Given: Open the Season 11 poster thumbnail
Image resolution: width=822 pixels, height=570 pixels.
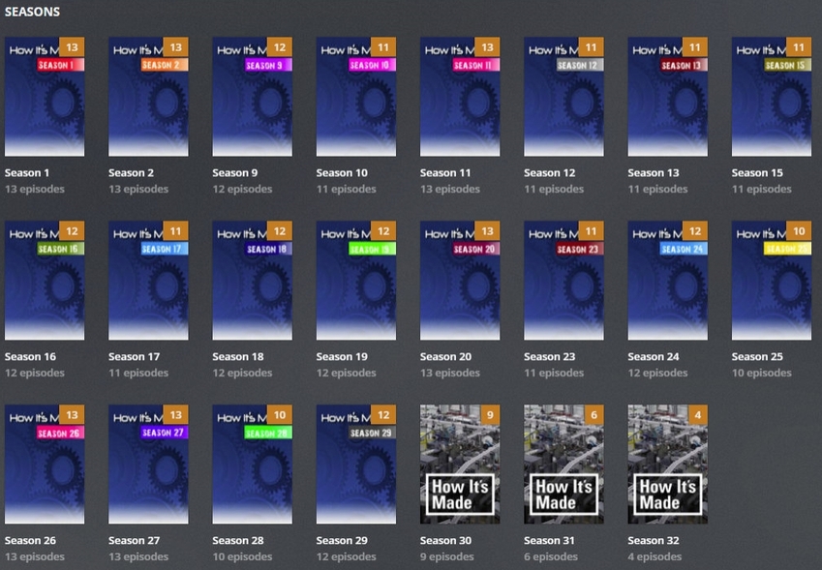Looking at the screenshot, I should (x=460, y=97).
